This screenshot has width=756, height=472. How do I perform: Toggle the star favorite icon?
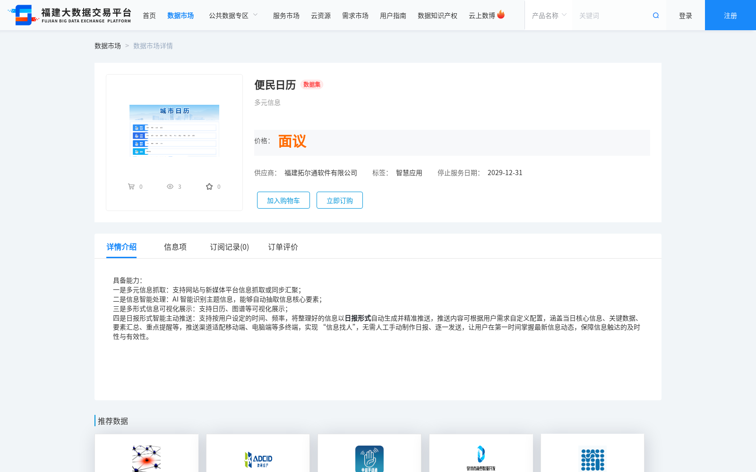pyautogui.click(x=209, y=186)
